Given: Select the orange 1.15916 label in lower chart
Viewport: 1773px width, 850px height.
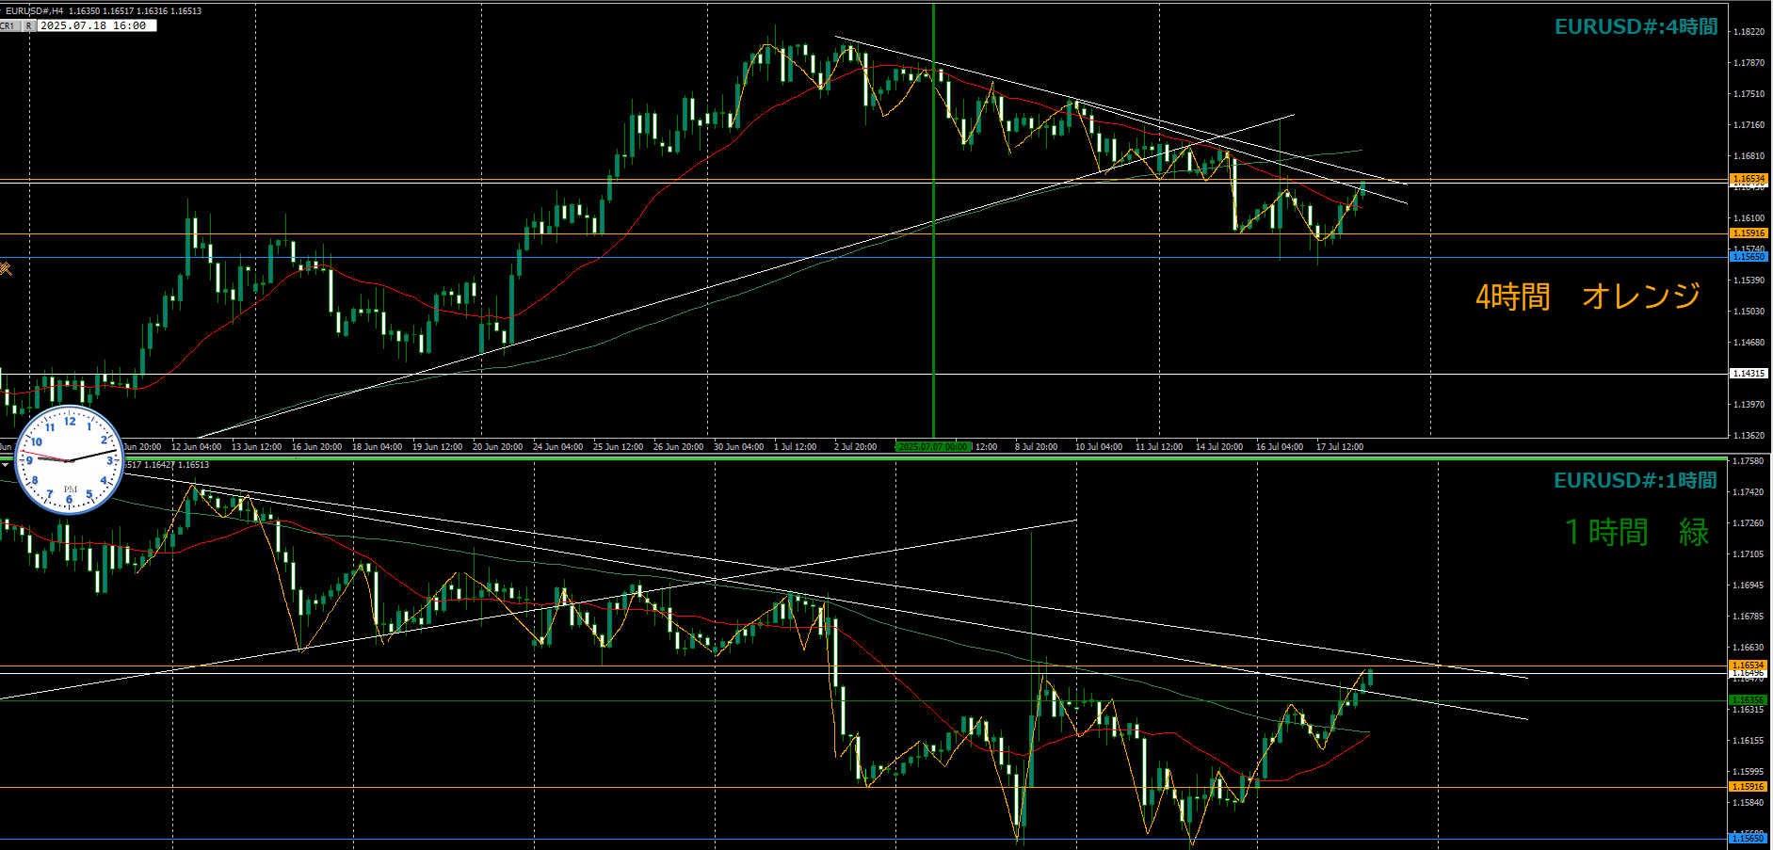Looking at the screenshot, I should (1749, 787).
